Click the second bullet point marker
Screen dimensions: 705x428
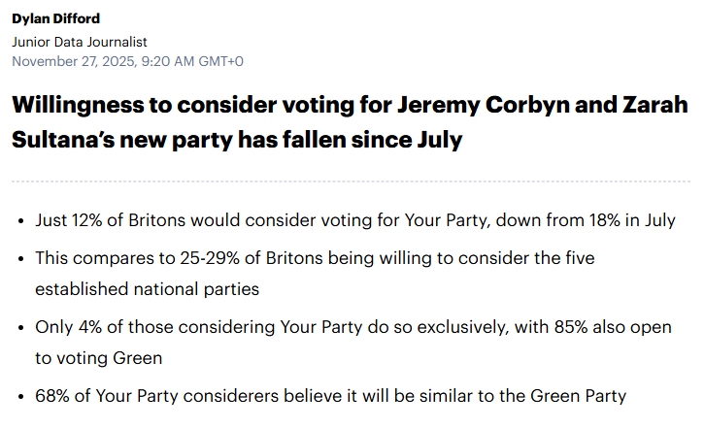click(x=21, y=260)
